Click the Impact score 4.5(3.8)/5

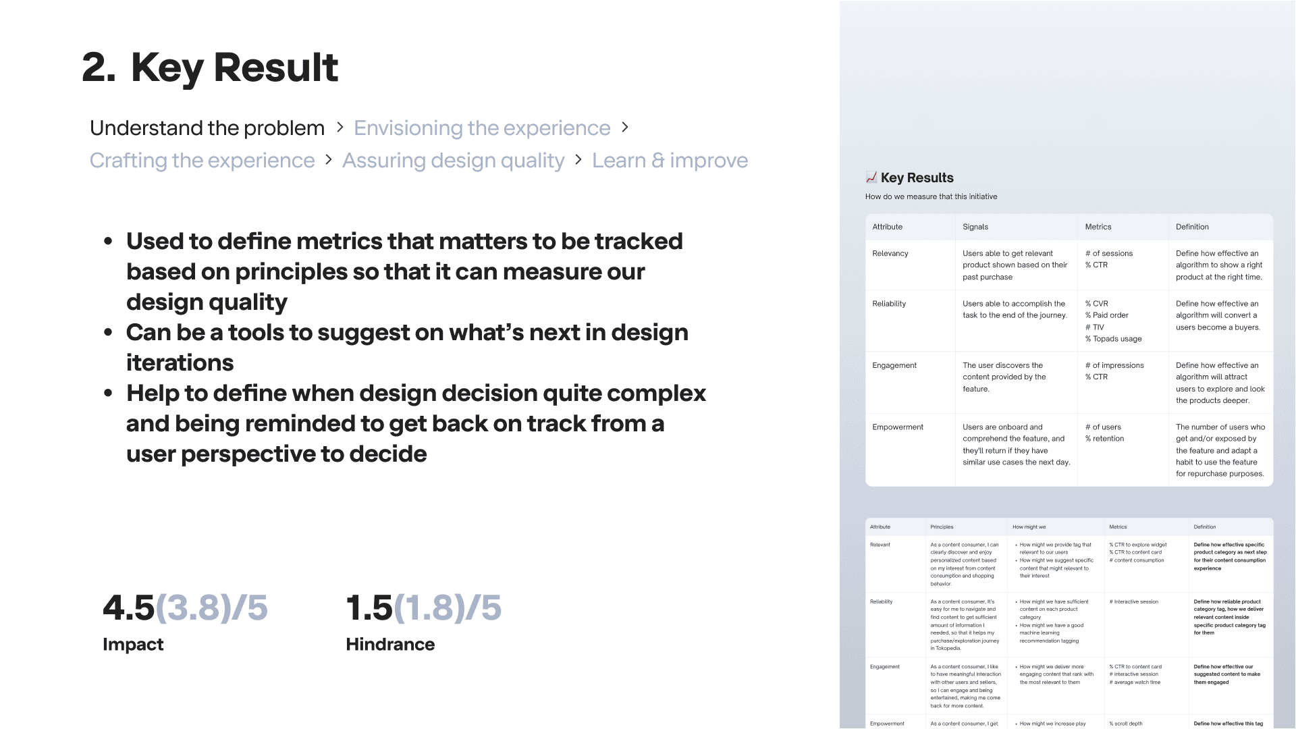point(185,607)
